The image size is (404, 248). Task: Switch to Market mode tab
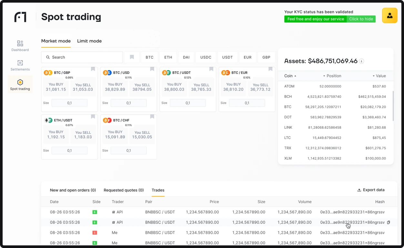pyautogui.click(x=56, y=41)
